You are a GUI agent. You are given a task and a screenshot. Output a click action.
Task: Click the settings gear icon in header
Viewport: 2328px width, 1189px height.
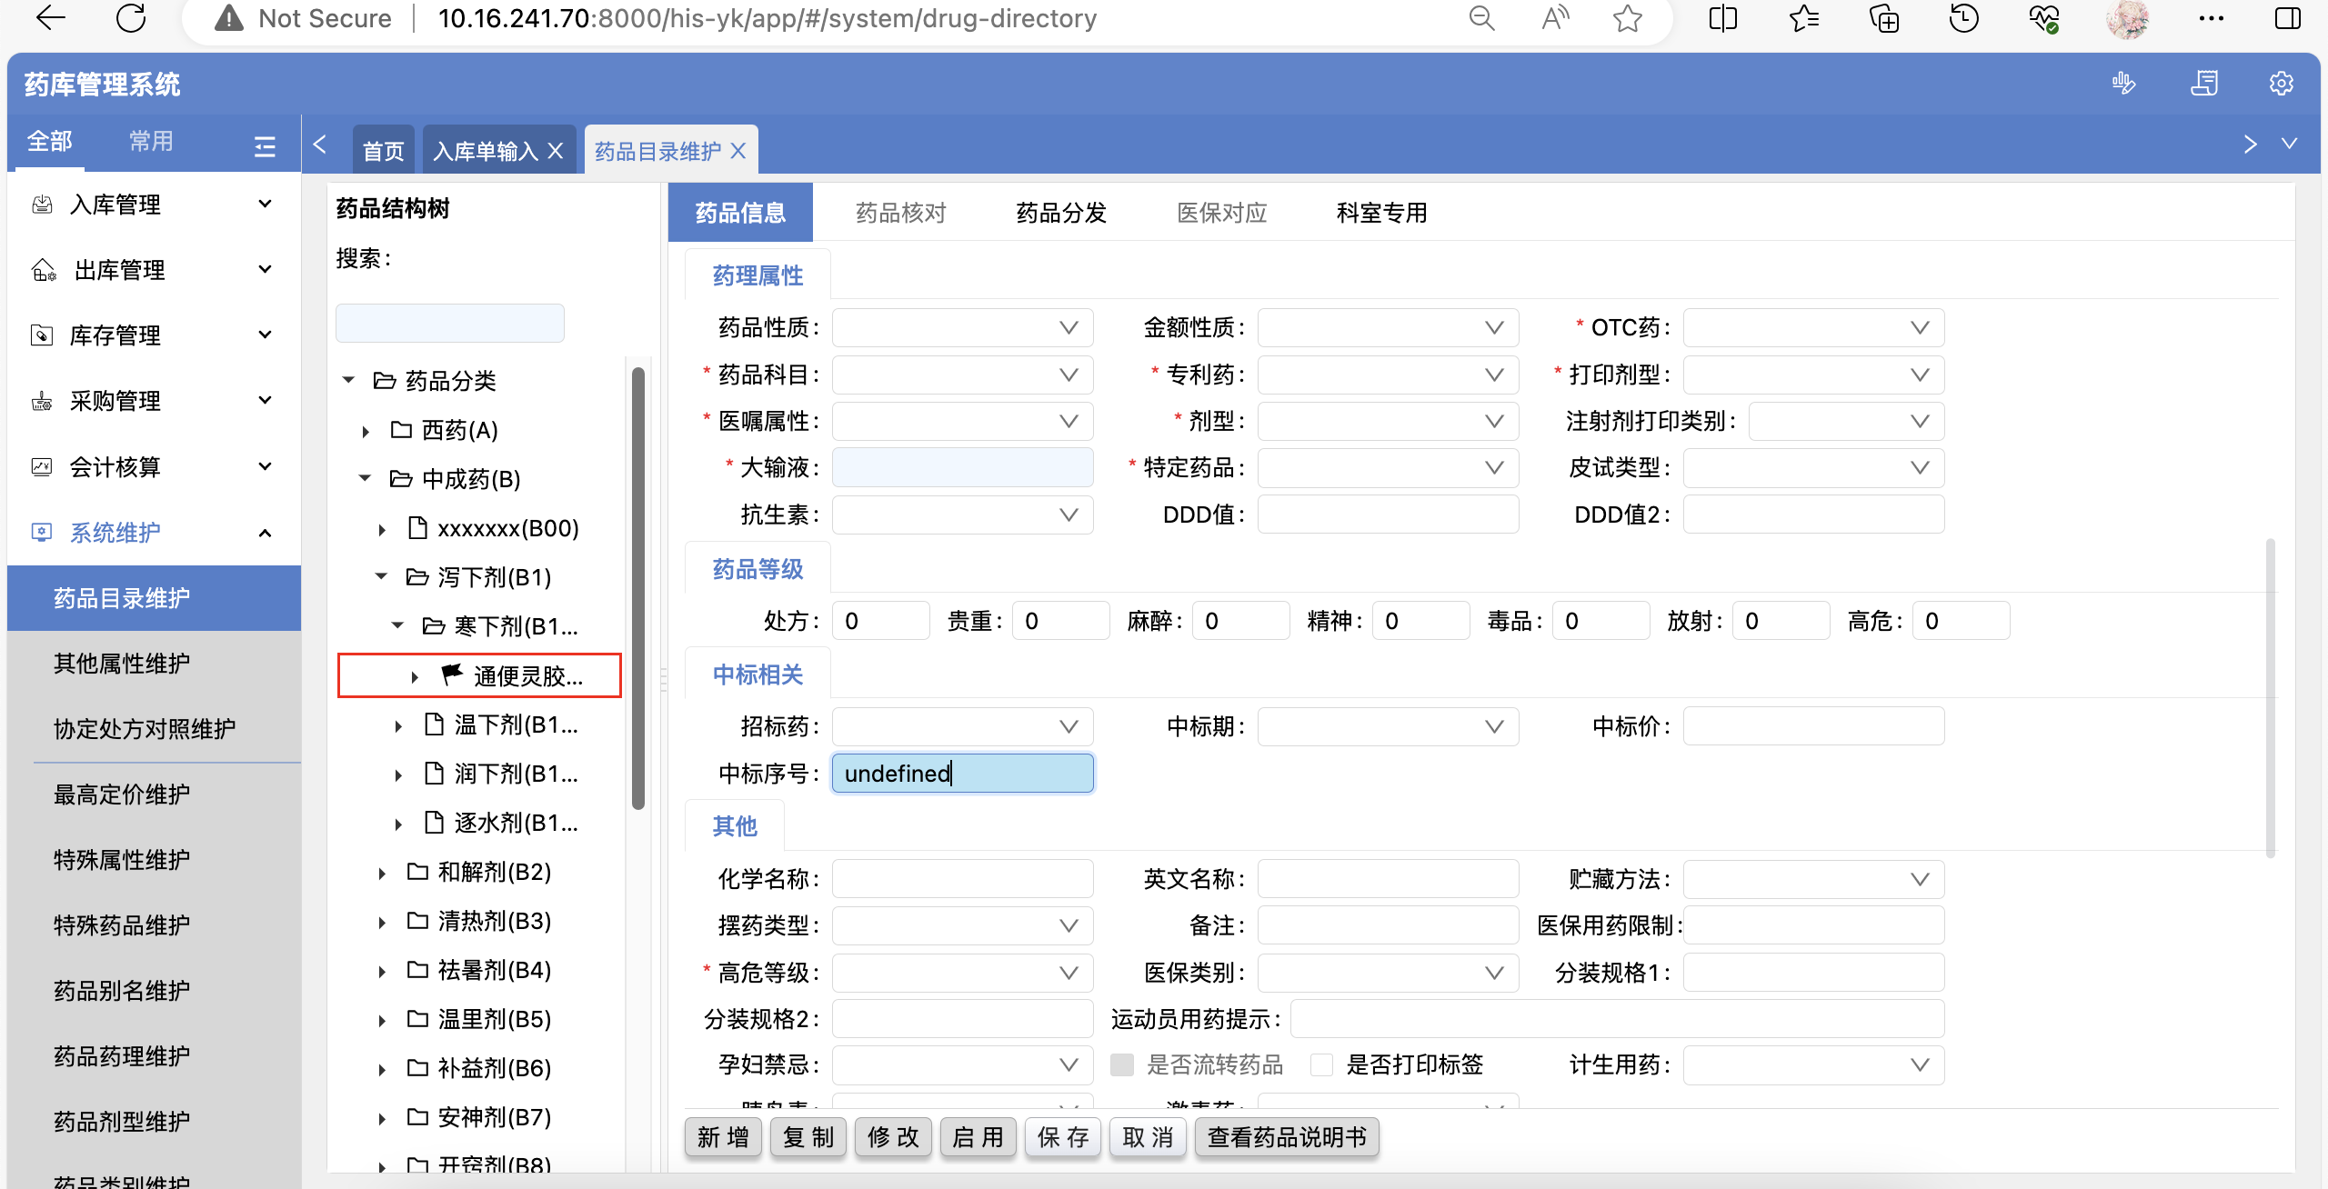pos(2280,84)
